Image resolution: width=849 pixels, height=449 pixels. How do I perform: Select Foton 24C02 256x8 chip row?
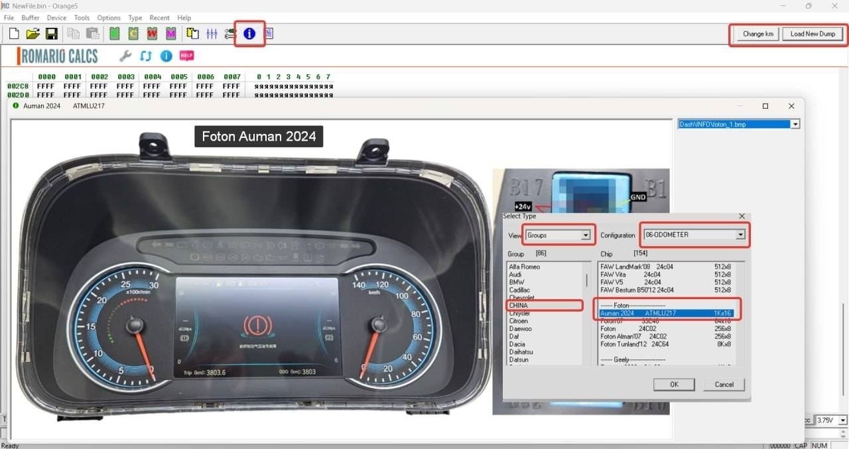tap(666, 329)
